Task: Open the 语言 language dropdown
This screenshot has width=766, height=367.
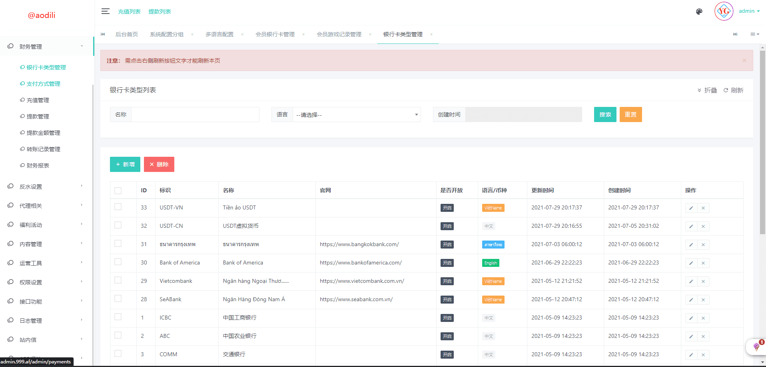Action: [356, 115]
